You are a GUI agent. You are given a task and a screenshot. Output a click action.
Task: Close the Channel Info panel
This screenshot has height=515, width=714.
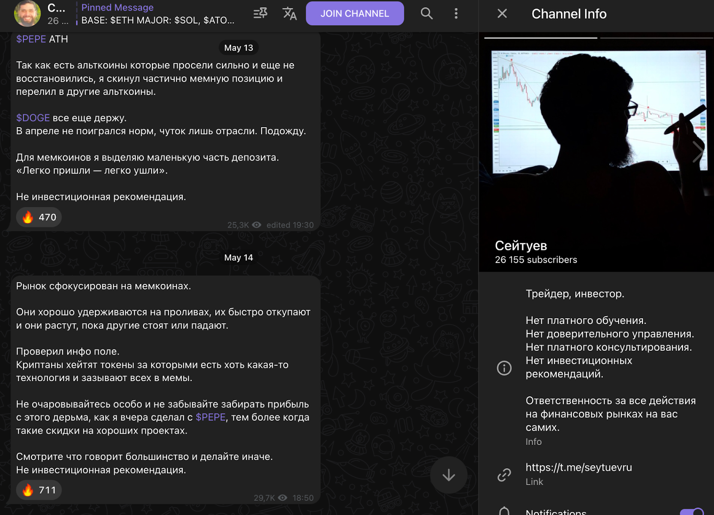pos(502,13)
